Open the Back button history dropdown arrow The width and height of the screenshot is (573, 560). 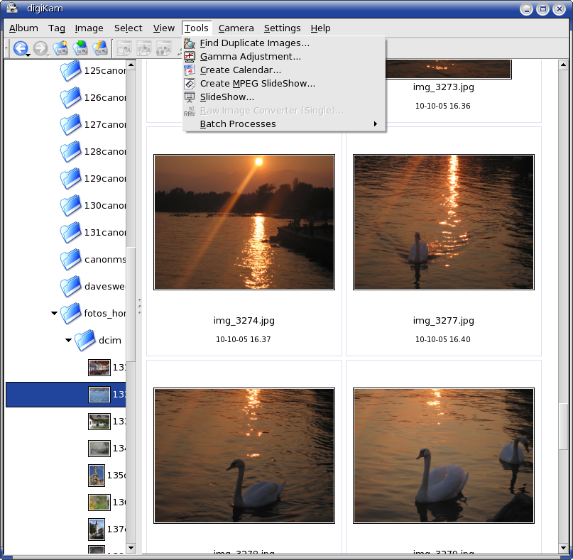coord(28,55)
